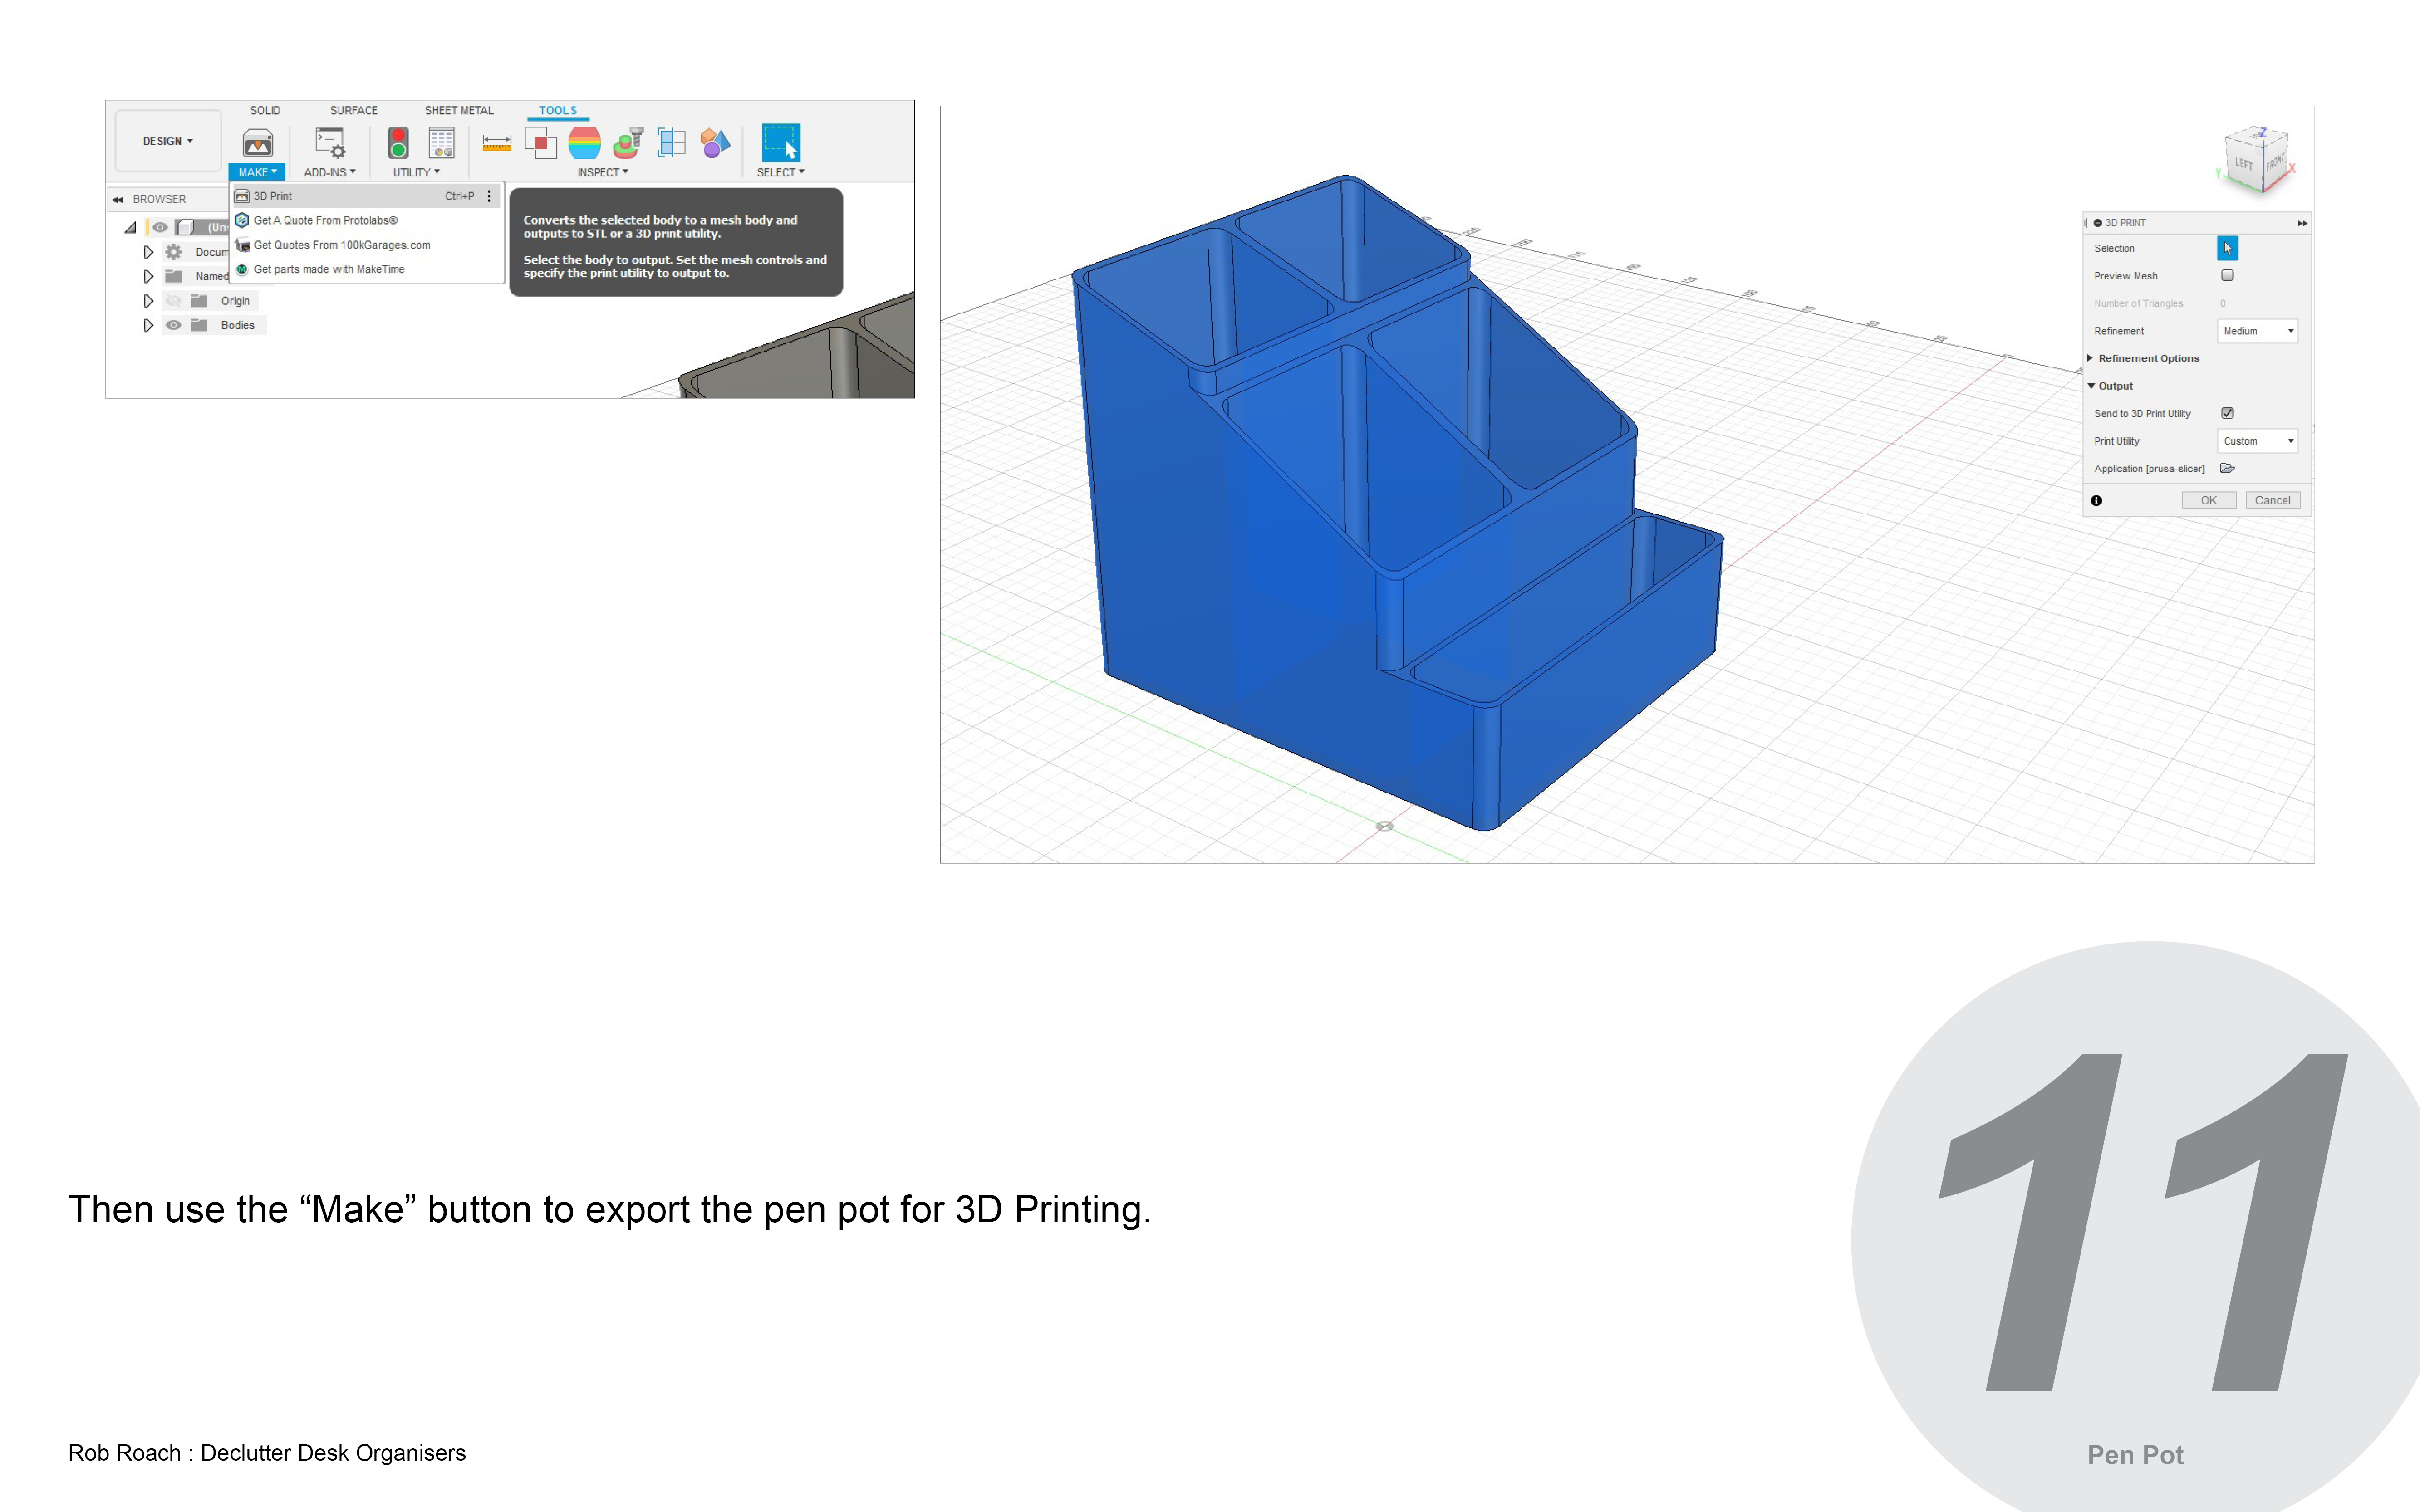2420x1512 pixels.
Task: Click the Select window selection icon
Action: pos(780,143)
